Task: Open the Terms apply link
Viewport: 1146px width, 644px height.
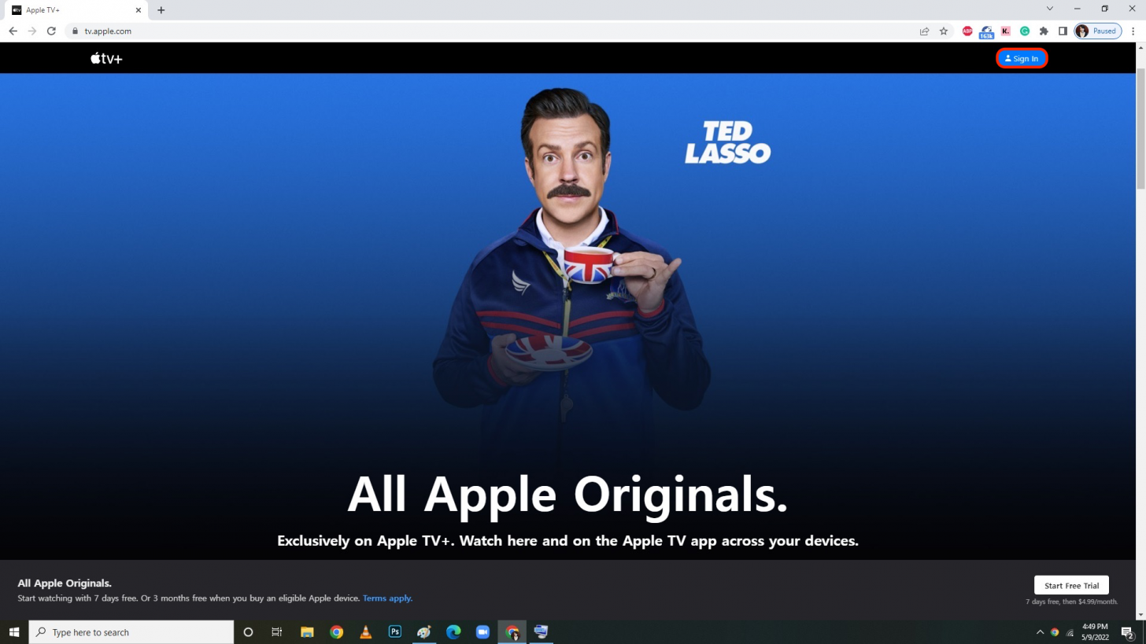Action: click(x=387, y=598)
